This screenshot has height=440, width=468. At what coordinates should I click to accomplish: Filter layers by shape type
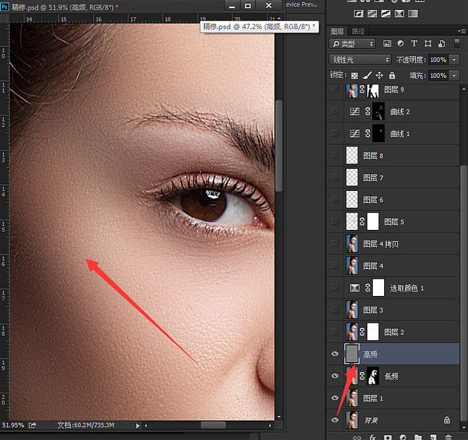pos(427,44)
